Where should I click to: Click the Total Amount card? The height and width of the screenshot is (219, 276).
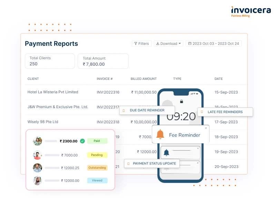pos(103,61)
